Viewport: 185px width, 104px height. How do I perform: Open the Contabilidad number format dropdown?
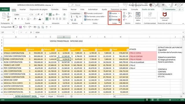(81, 14)
